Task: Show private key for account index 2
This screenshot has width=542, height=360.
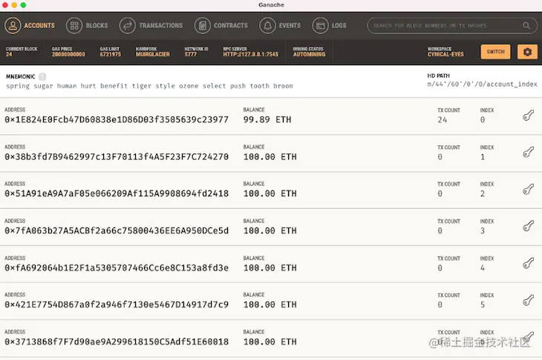Action: [x=528, y=189]
